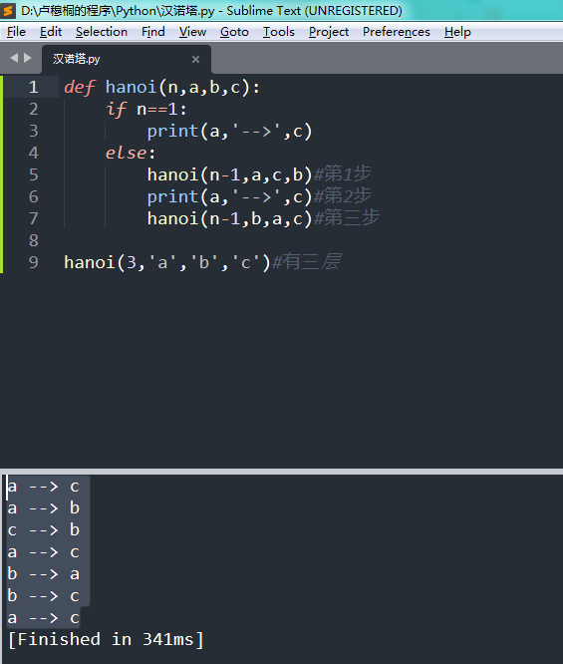This screenshot has width=563, height=664.
Task: Click the Sublime Text logo icon
Action: click(x=8, y=11)
